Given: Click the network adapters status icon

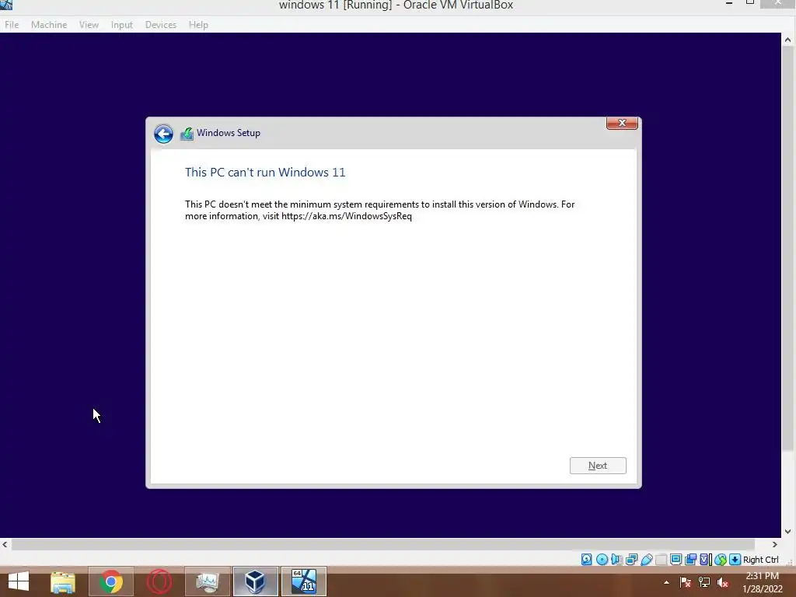Looking at the screenshot, I should point(631,560).
